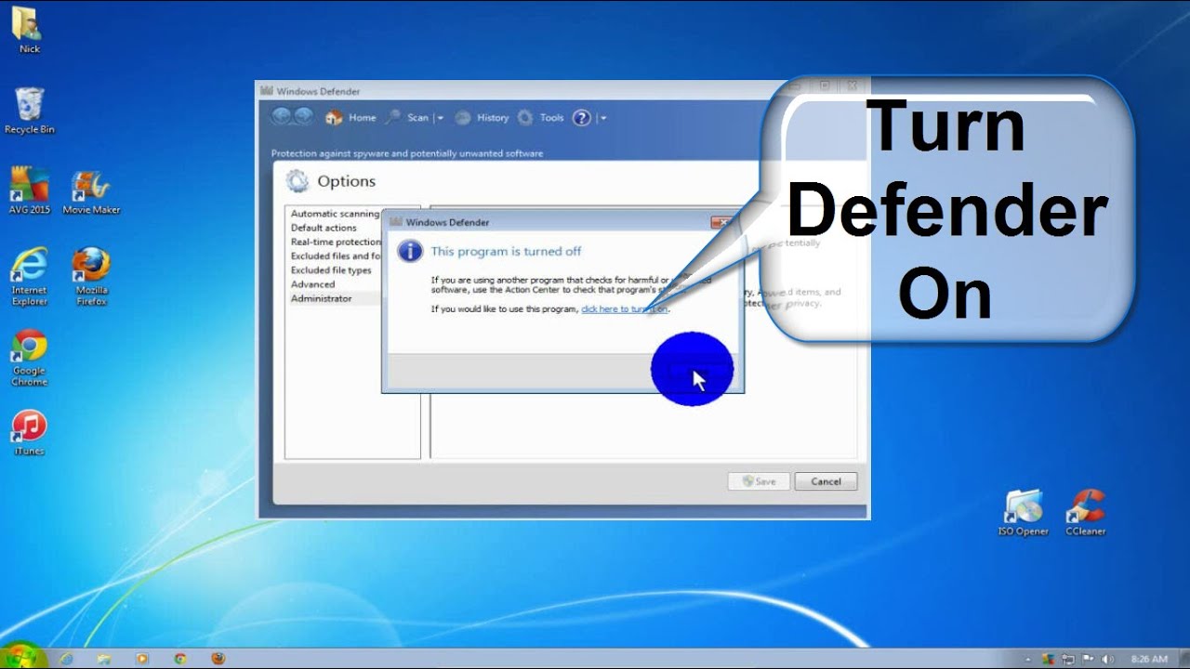The height and width of the screenshot is (669, 1190).
Task: Select Excluded files and folders option
Action: coord(336,256)
